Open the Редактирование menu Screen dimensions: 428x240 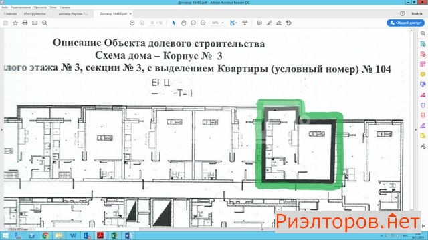coord(21,7)
